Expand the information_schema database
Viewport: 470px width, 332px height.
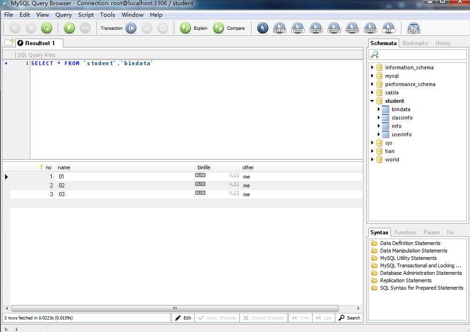[x=372, y=67]
